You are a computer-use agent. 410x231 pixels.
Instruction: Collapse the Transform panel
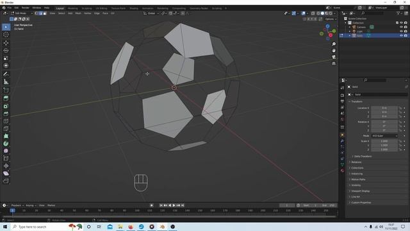click(x=356, y=101)
